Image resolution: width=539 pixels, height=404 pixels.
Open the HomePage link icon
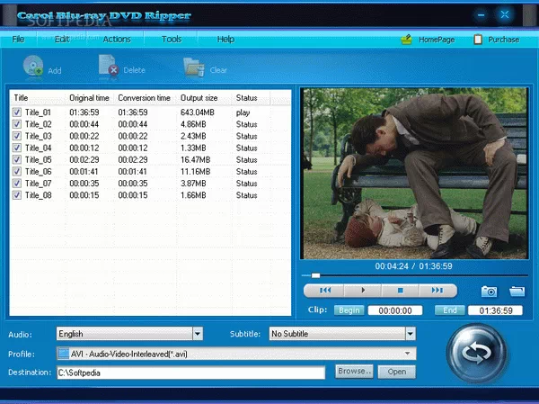tap(407, 40)
